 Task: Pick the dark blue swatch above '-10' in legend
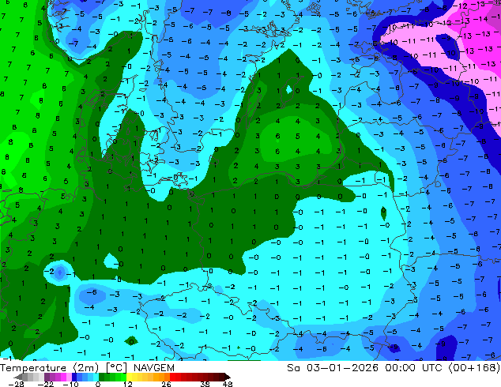[x=74, y=377]
